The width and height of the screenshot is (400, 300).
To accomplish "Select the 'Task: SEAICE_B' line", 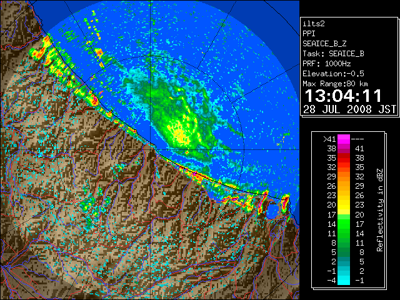I will pos(333,54).
